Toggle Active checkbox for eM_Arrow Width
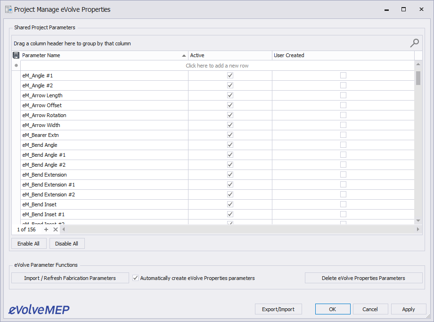Viewport: 434px width, 322px height. 230,125
